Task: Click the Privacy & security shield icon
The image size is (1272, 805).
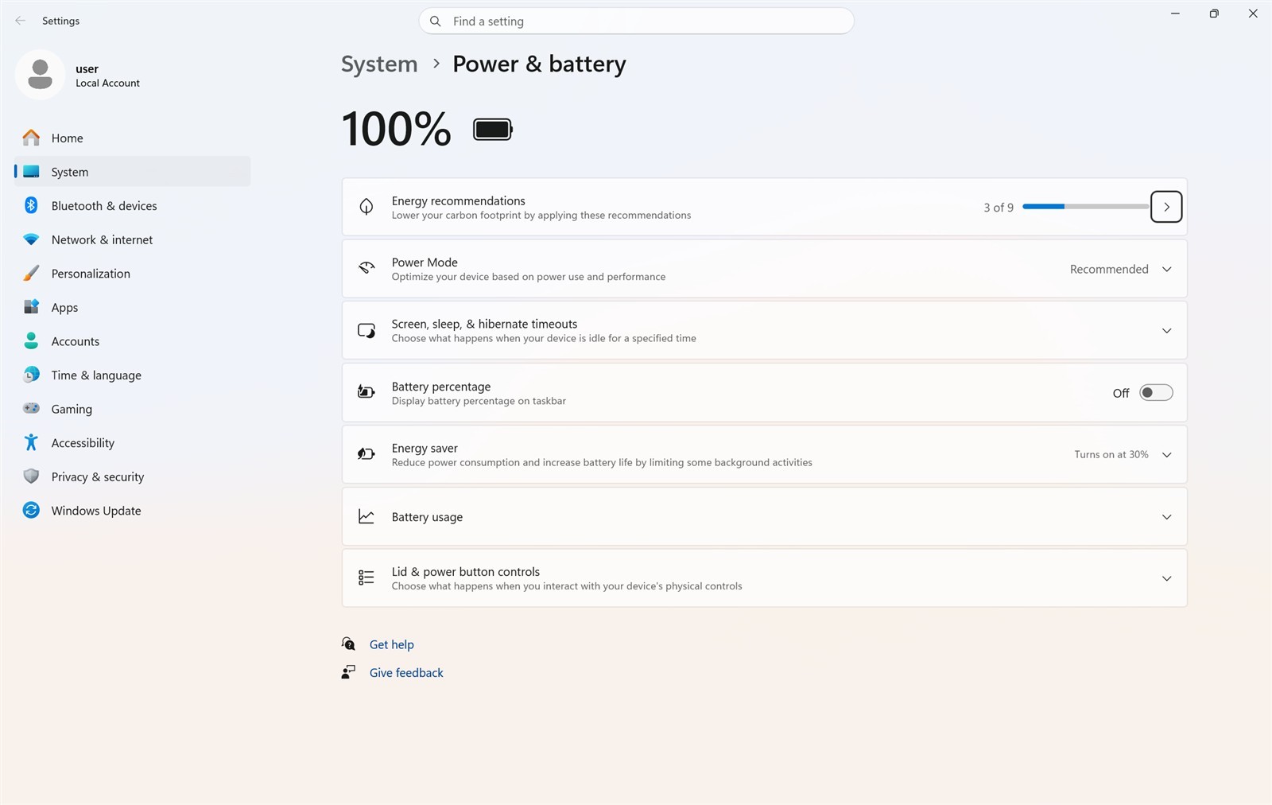Action: point(31,476)
